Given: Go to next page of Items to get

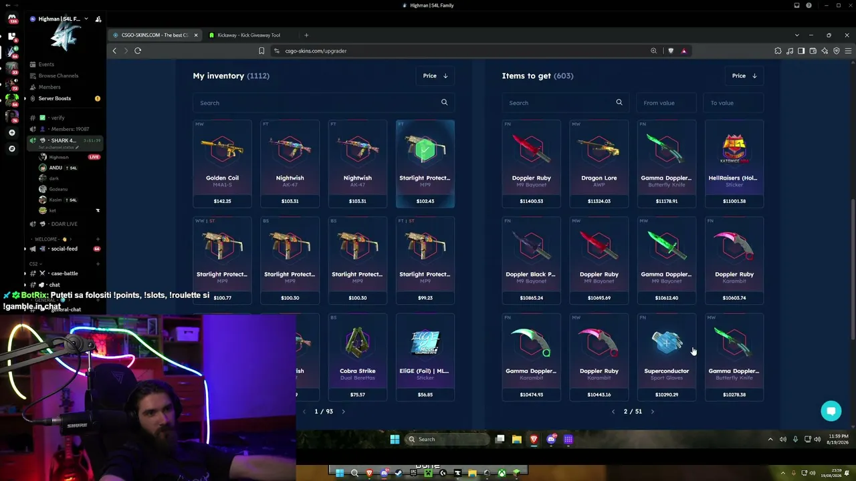Looking at the screenshot, I should point(653,412).
